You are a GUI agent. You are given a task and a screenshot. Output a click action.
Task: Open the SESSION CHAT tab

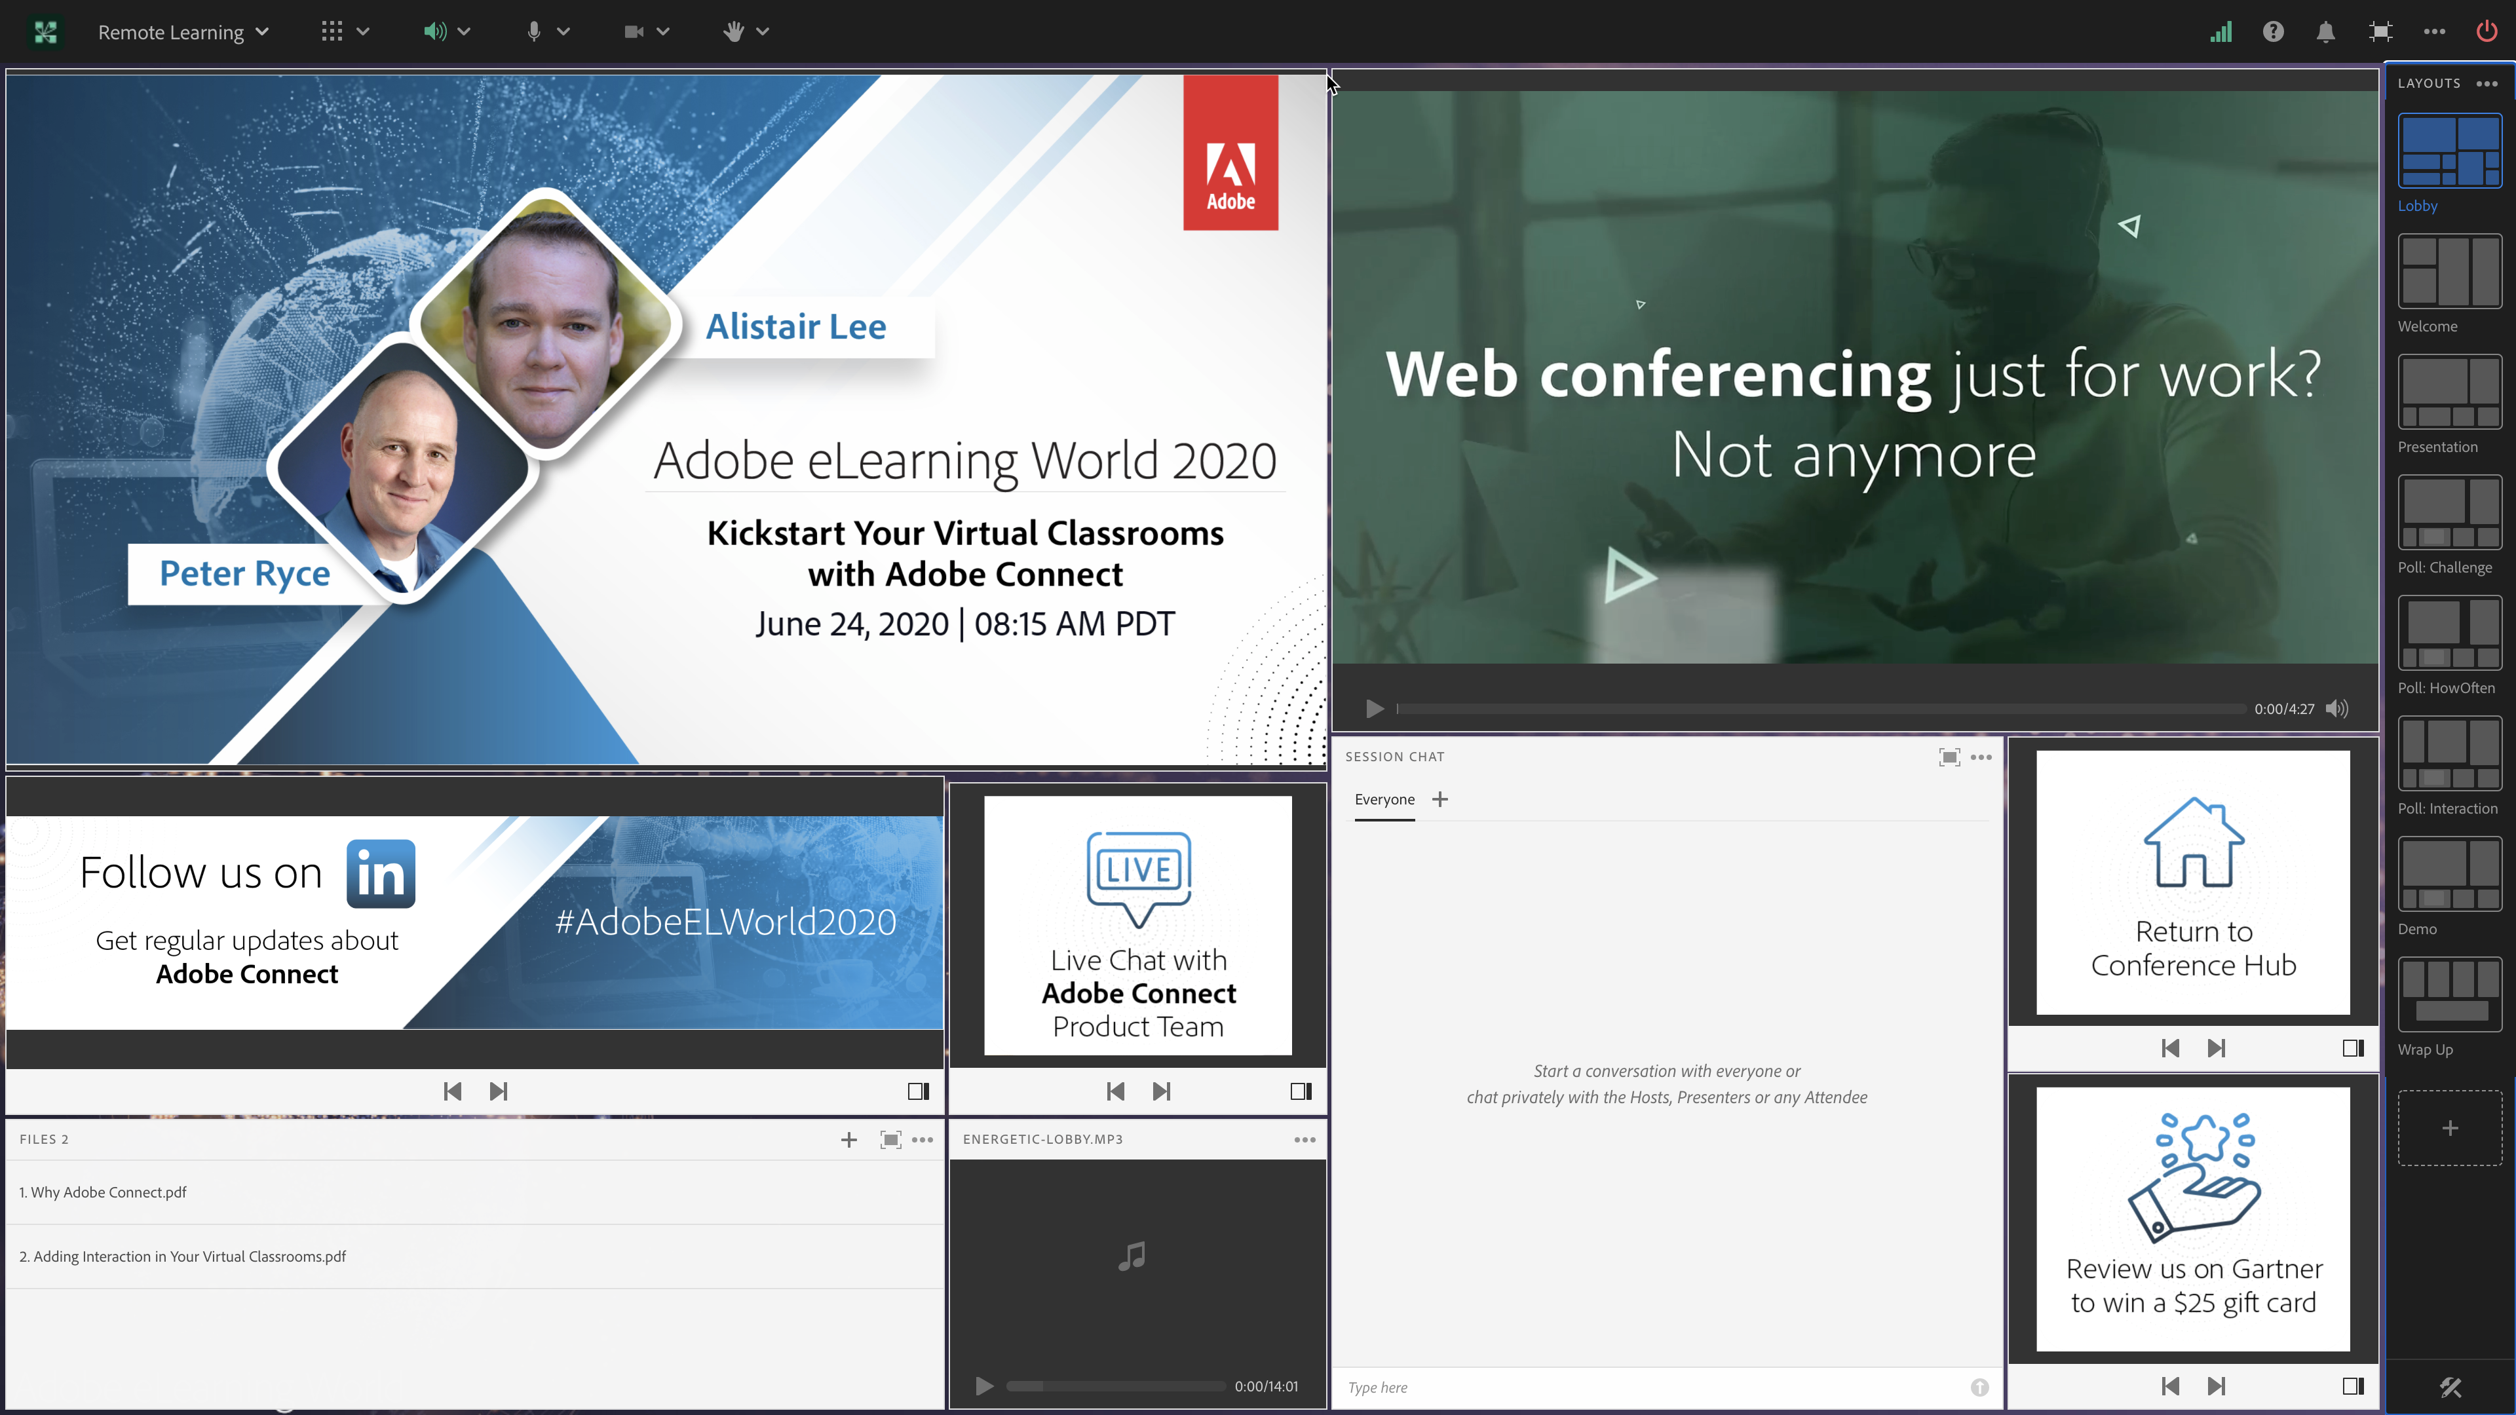1394,755
